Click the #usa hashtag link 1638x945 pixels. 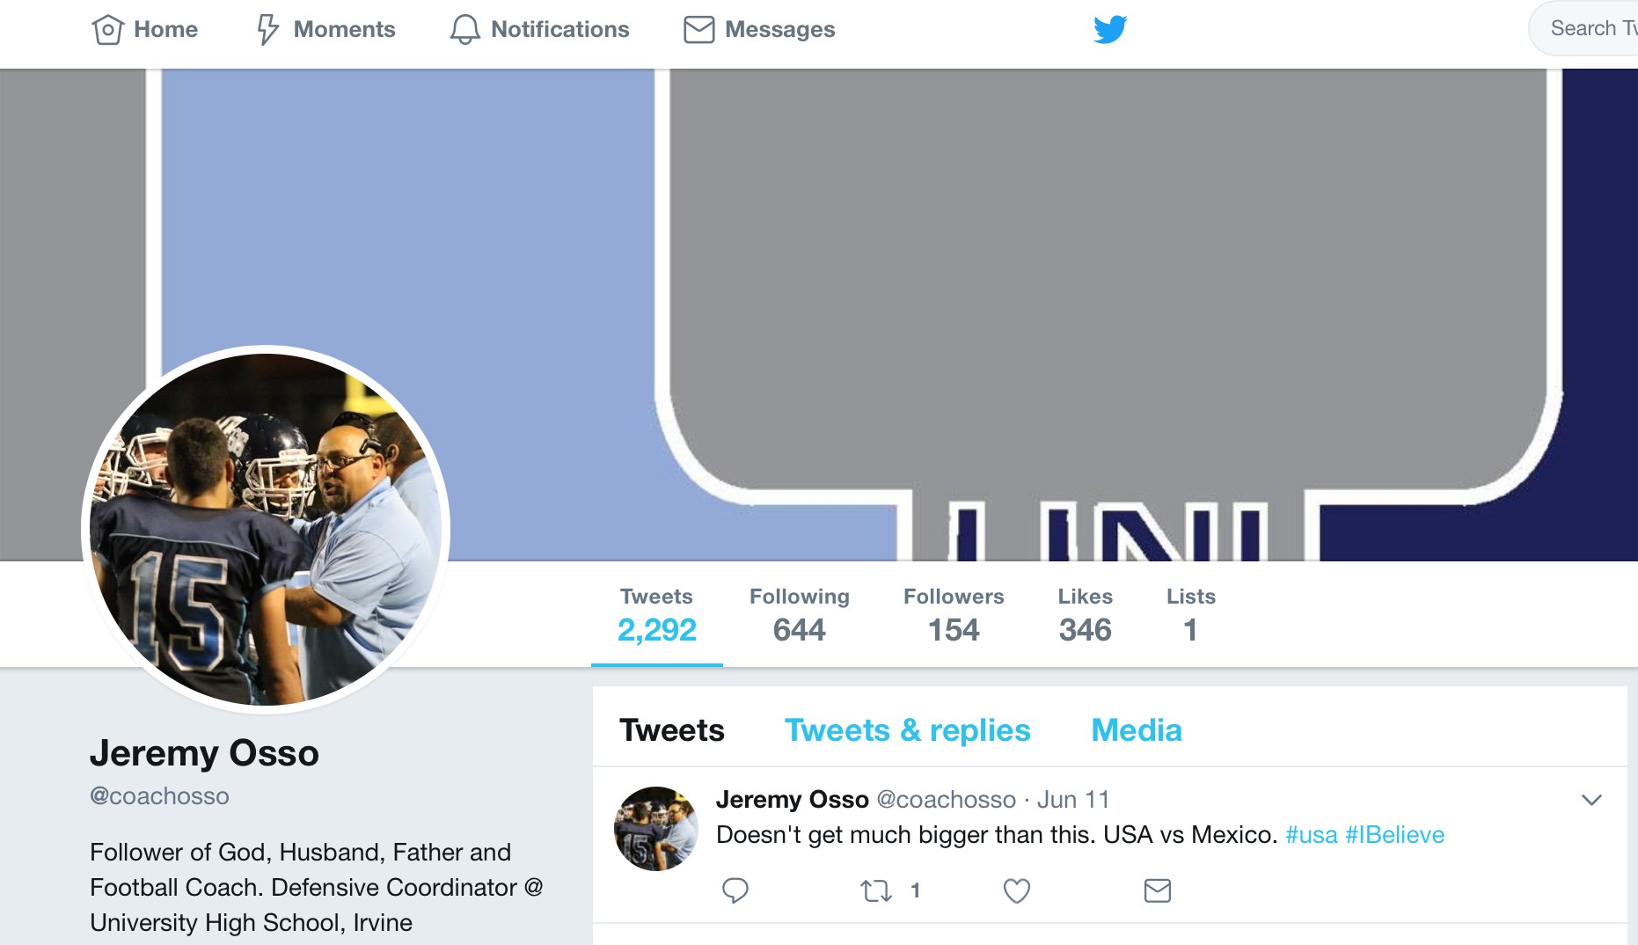pyautogui.click(x=1311, y=835)
